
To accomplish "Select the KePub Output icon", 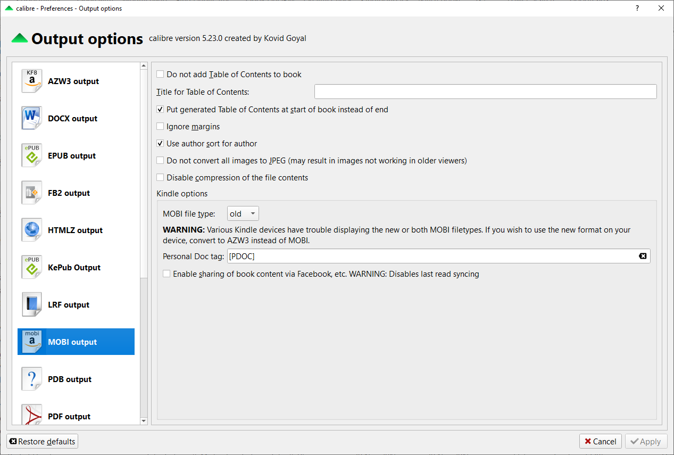I will point(31,268).
